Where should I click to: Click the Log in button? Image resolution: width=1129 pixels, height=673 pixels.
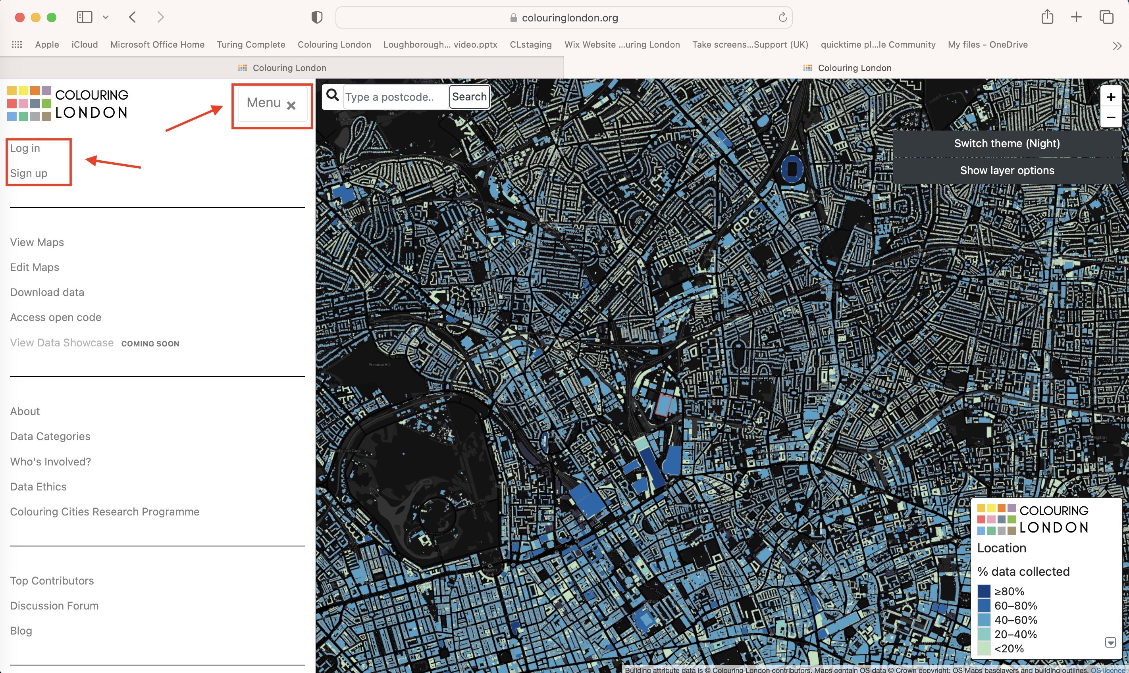(25, 148)
